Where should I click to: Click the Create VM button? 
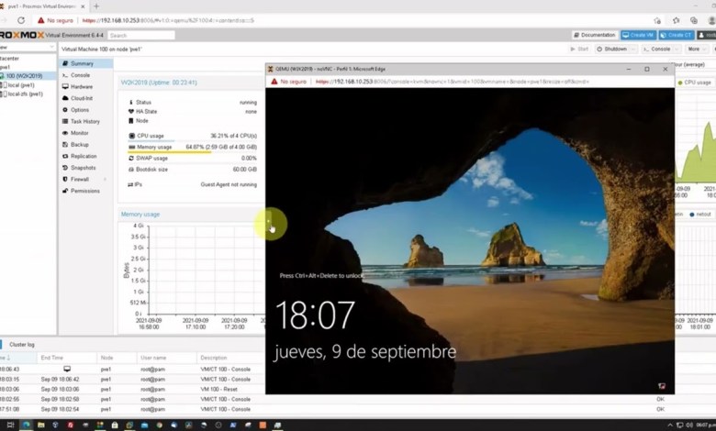pyautogui.click(x=638, y=35)
